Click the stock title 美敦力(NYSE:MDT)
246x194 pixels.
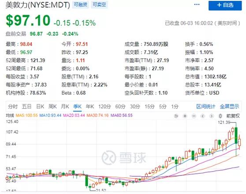pyautogui.click(x=37, y=5)
